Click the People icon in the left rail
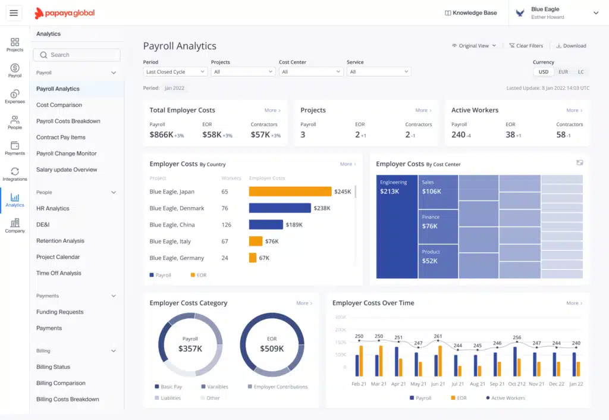Screen dimensions: 609x420 tap(14, 121)
